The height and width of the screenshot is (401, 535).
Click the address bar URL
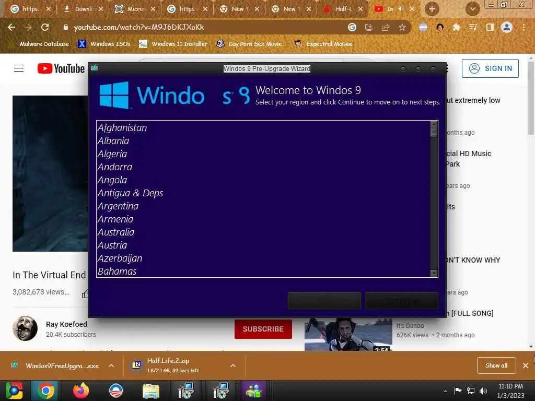coord(139,27)
